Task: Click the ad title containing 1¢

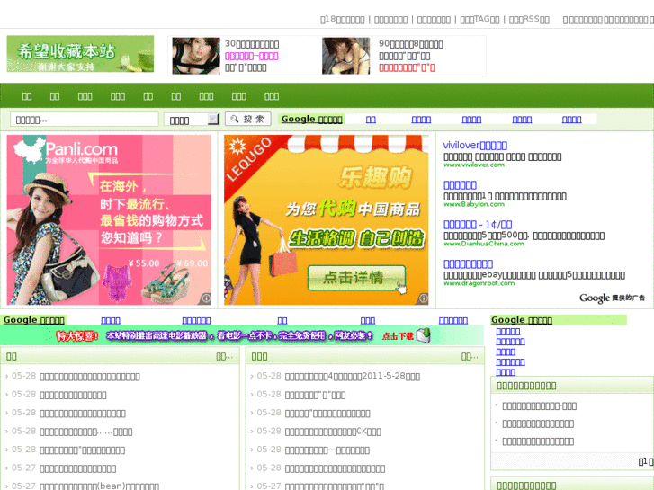Action: point(478,225)
